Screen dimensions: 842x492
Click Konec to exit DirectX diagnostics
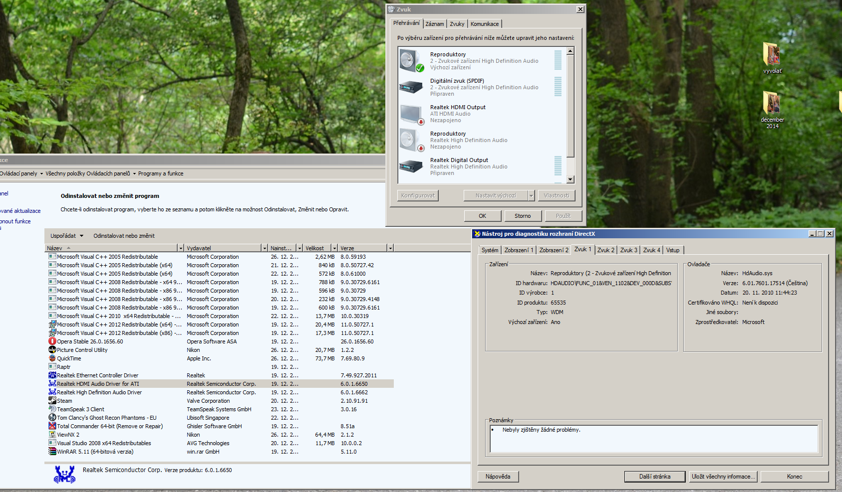coord(795,477)
